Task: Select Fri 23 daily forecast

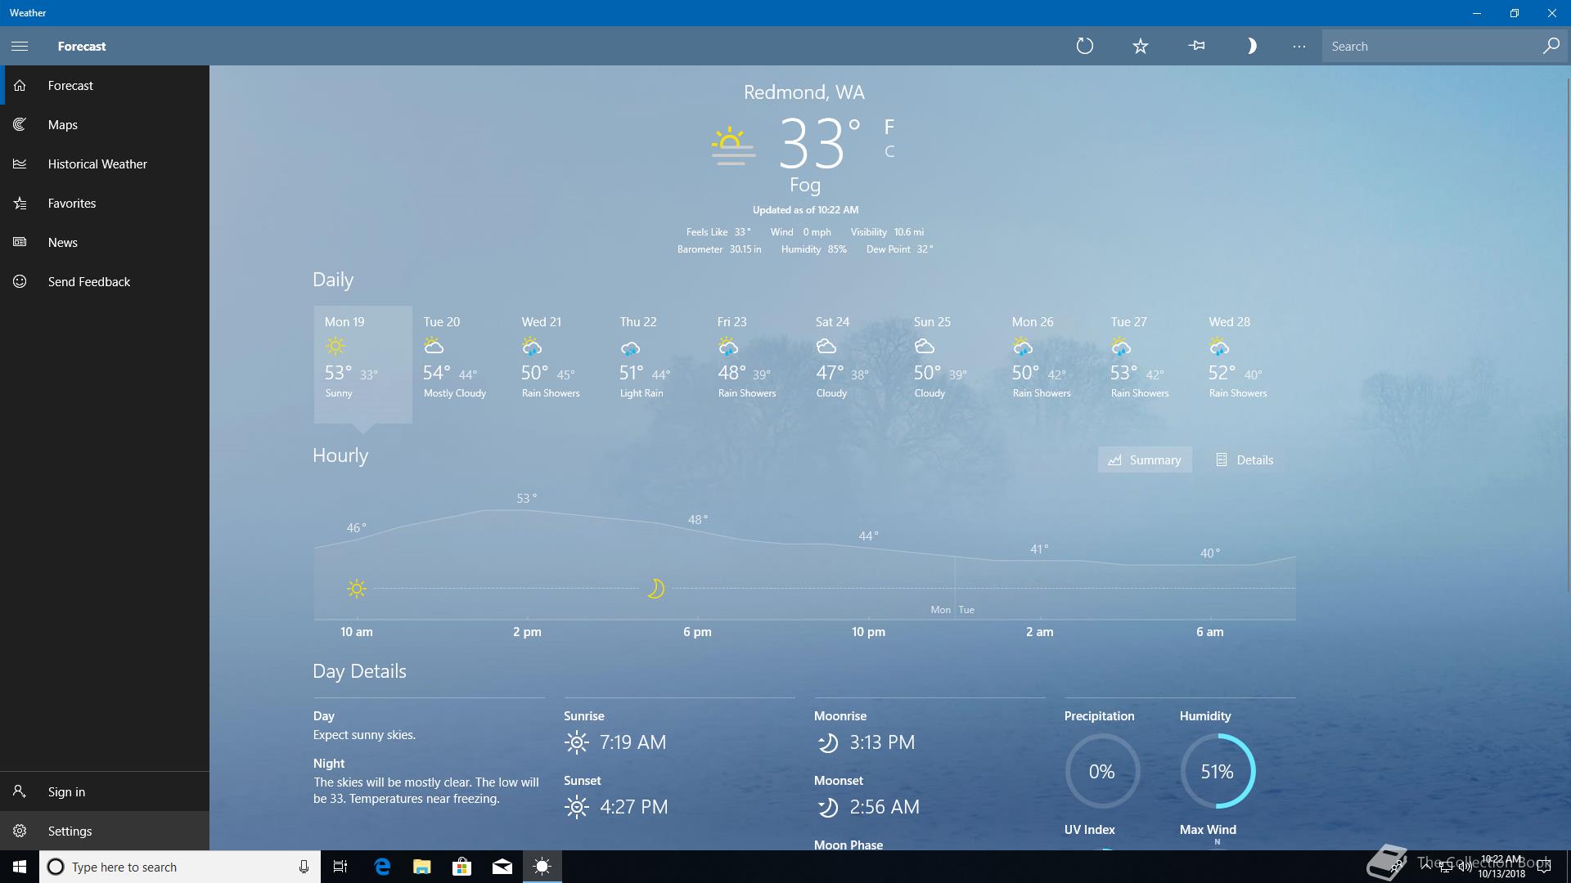Action: [756, 364]
